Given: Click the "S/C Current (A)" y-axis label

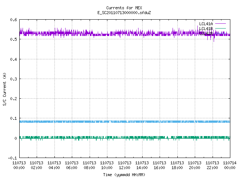Looking at the screenshot, I should click(4, 89).
